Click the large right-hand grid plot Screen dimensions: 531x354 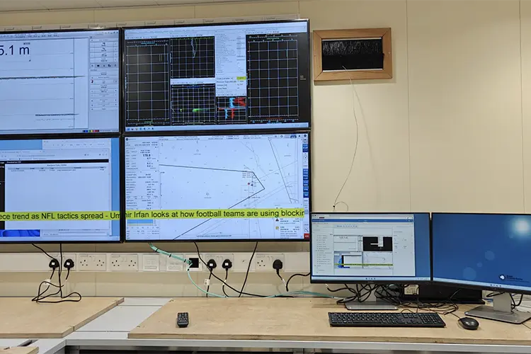click(273, 80)
